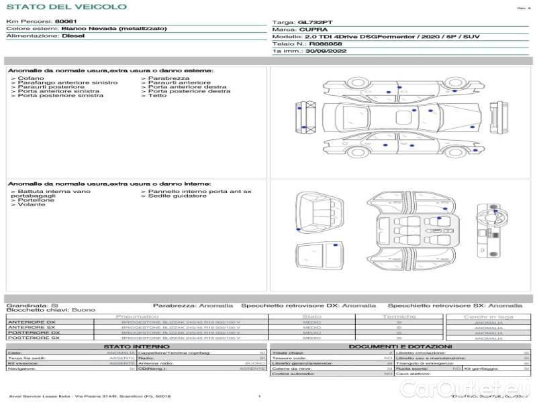Click the Pneumatico column header
This screenshot has height=402, width=537.
click(x=138, y=316)
